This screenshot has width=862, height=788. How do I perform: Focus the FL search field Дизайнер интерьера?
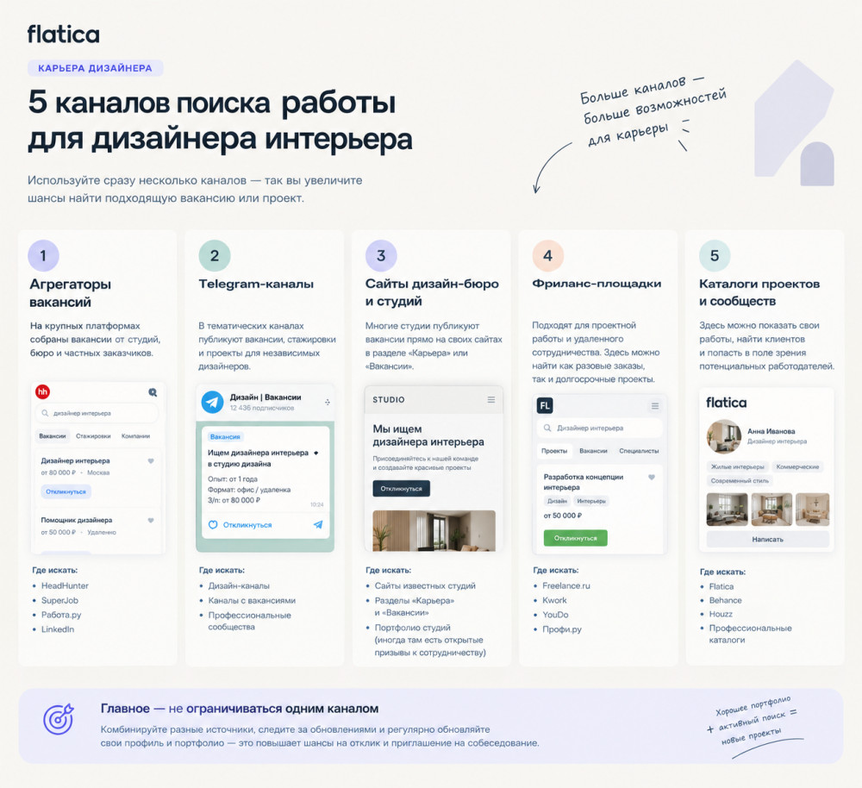tap(600, 428)
